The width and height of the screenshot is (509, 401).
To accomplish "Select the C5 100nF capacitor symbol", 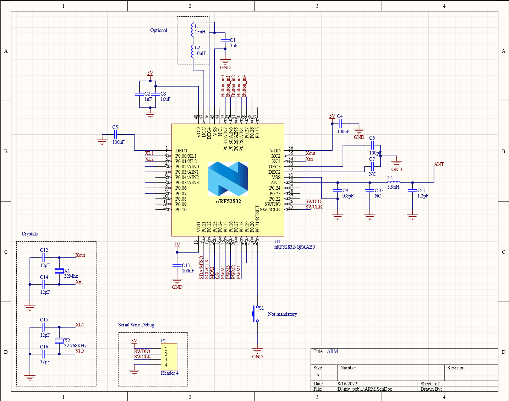I will point(115,134).
